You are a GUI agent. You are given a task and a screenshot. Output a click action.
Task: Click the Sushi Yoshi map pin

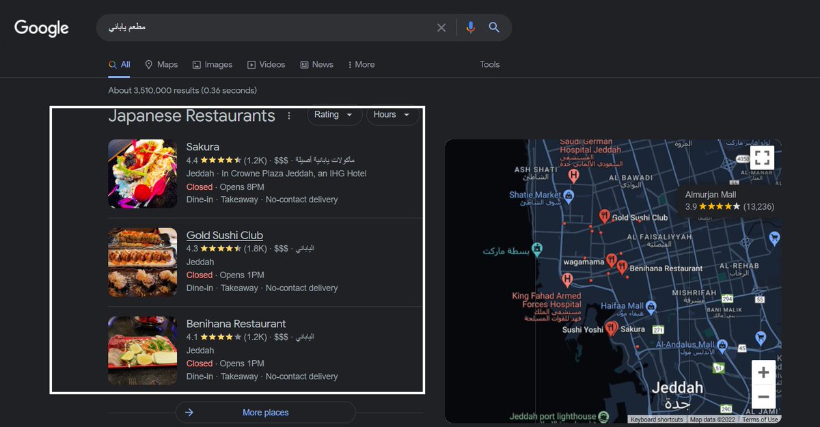click(611, 329)
